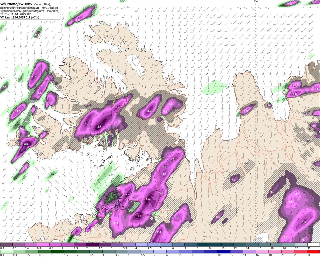The image size is (320, 257).
Task: Select the 12 teal snow scale swatch
Action: (x=240, y=245)
